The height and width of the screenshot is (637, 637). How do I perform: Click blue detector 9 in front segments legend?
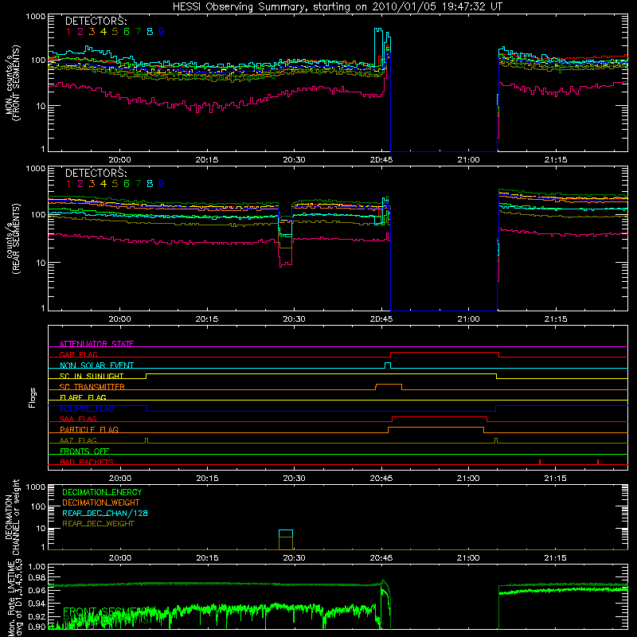click(x=162, y=32)
